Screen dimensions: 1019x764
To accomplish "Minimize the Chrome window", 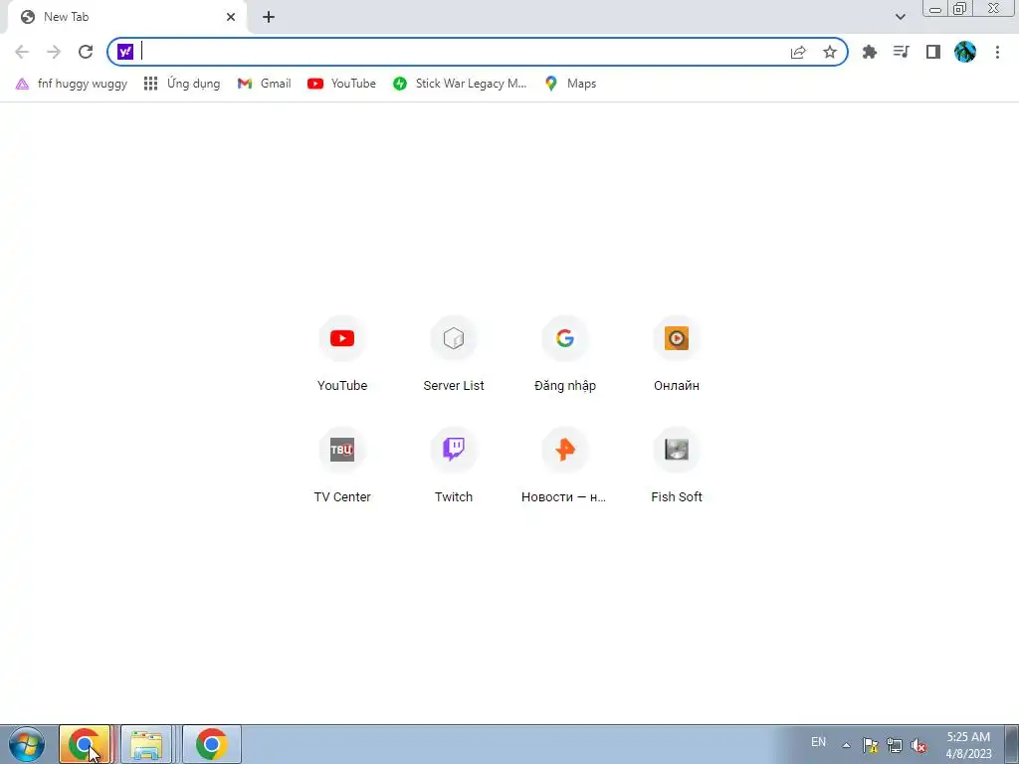I will click(935, 8).
